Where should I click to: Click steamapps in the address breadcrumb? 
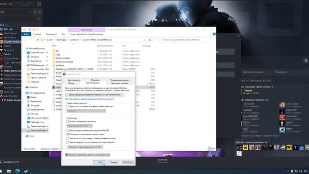[61, 40]
